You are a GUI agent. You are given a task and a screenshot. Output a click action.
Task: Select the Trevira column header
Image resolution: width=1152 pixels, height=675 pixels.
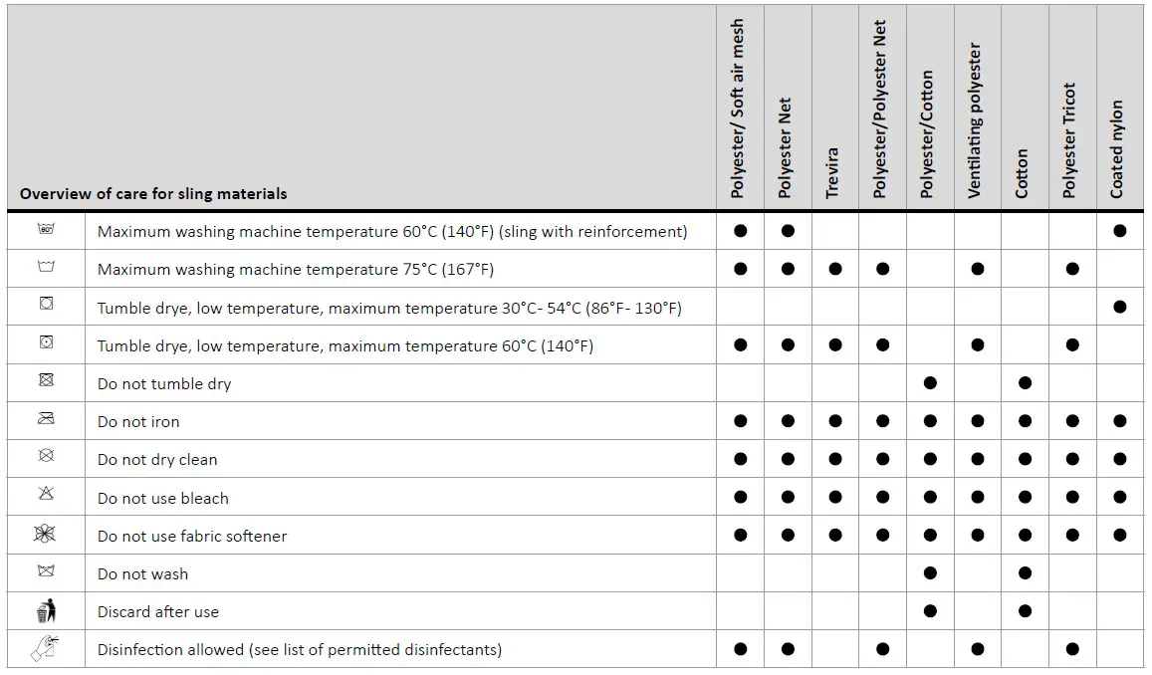[833, 172]
